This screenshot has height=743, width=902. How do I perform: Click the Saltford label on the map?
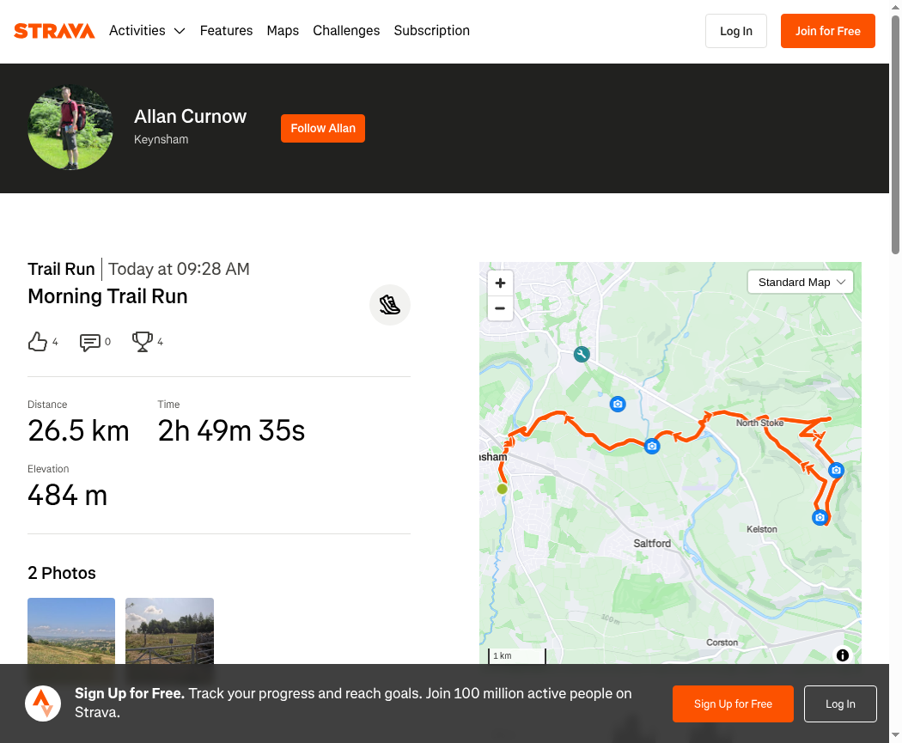pos(652,544)
